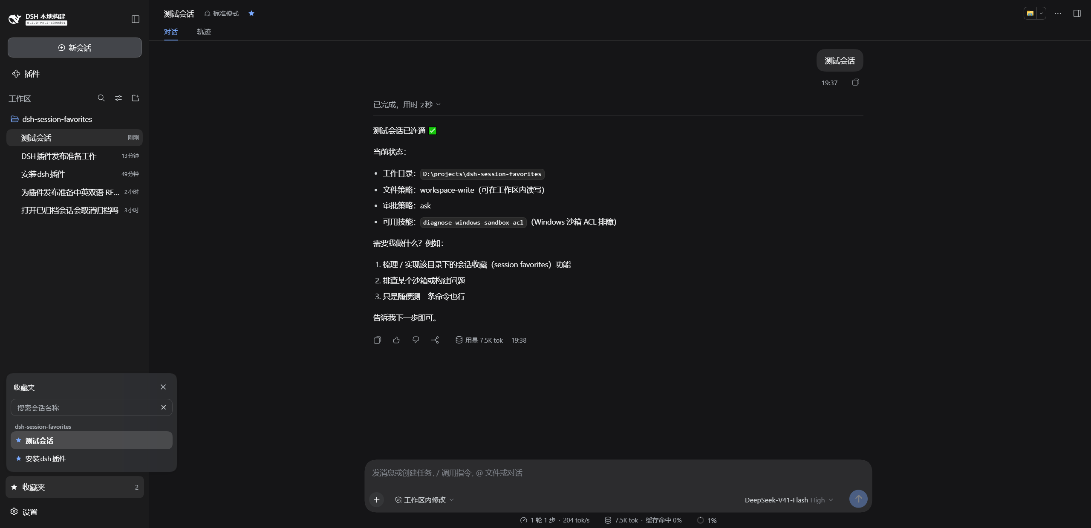1091x528 pixels.
Task: Switch to the 对话 tab
Action: [171, 32]
